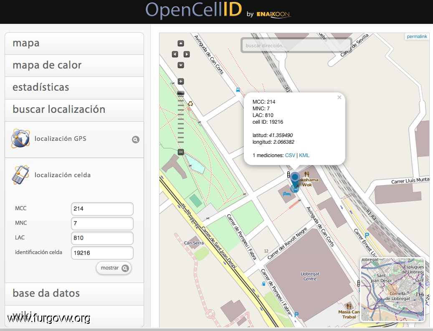Image resolution: width=433 pixels, height=331 pixels.
Task: Click the ENAiKOON logo in header
Action: [273, 14]
